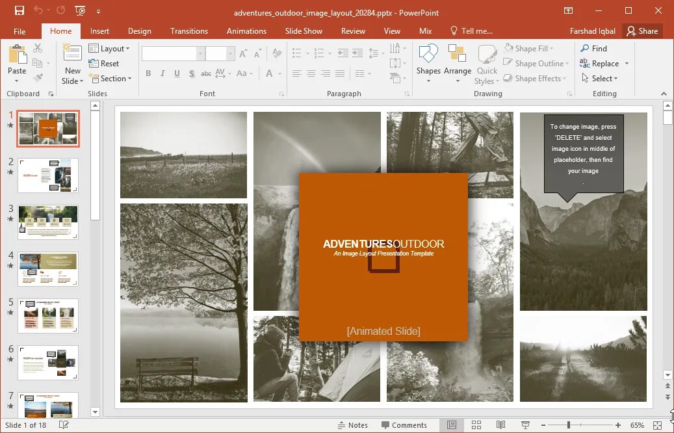This screenshot has height=433, width=674.
Task: Open the Comments pane
Action: (404, 425)
